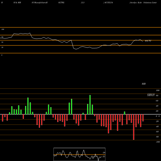The height and width of the screenshot is (161, 161).
Task: Click the MR axis label 60
Action: (x=157, y=101)
